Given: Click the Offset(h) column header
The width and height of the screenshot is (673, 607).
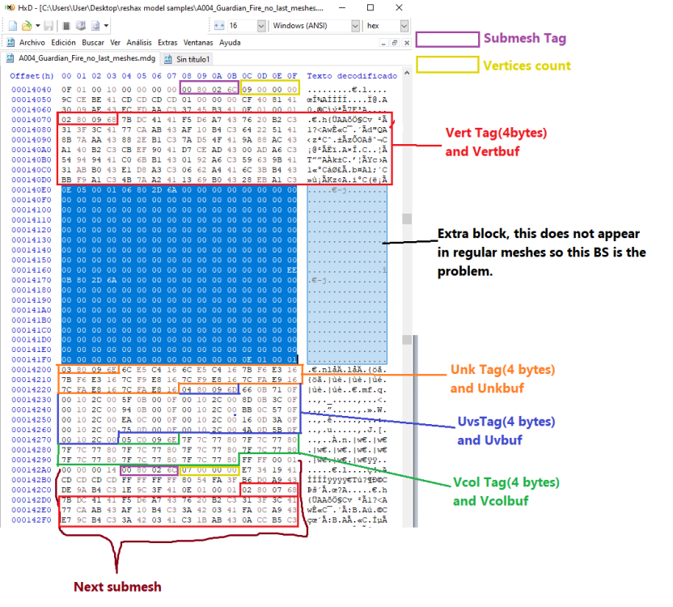Looking at the screenshot, I should tap(32, 75).
